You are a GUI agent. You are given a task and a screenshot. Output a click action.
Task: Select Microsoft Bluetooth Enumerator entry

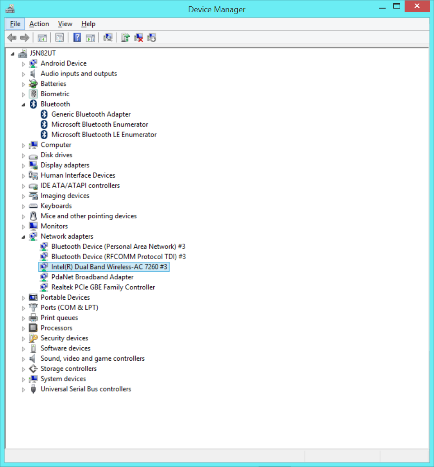[100, 124]
